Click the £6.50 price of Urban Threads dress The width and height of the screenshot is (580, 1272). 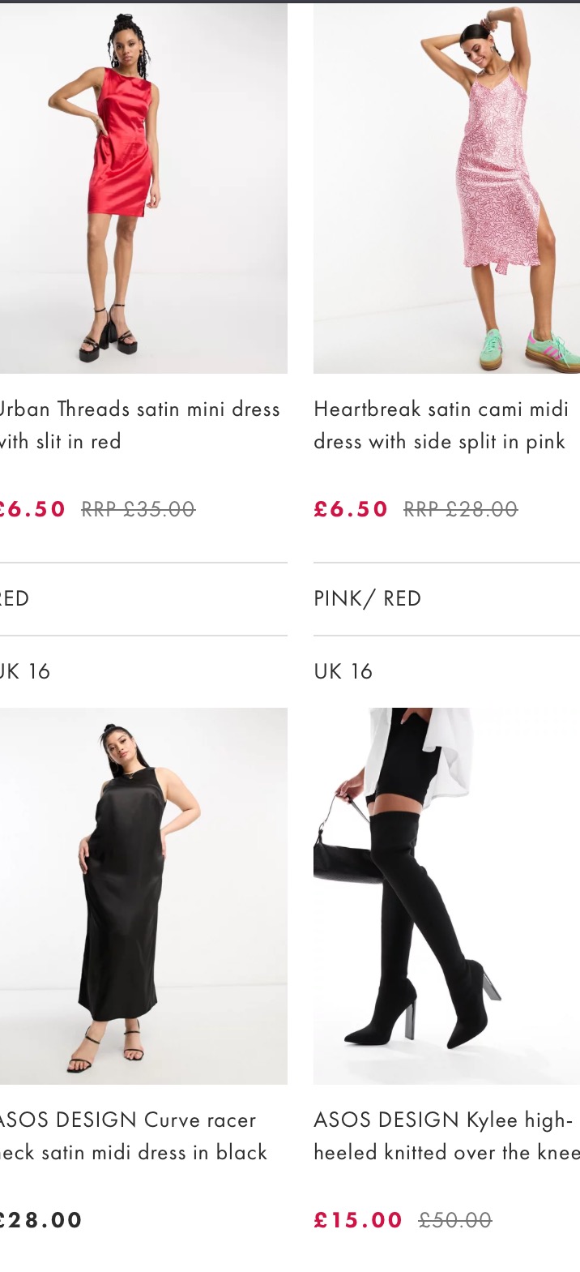point(32,509)
